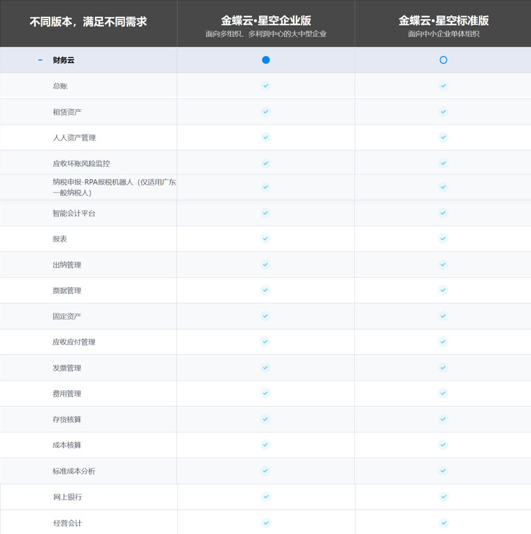Collapse the 财务云 section using minus icon

click(x=40, y=60)
